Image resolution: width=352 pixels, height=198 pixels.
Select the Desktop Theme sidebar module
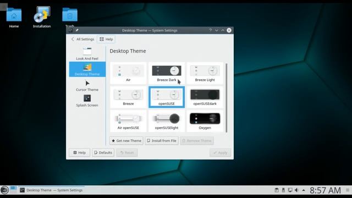click(x=87, y=69)
